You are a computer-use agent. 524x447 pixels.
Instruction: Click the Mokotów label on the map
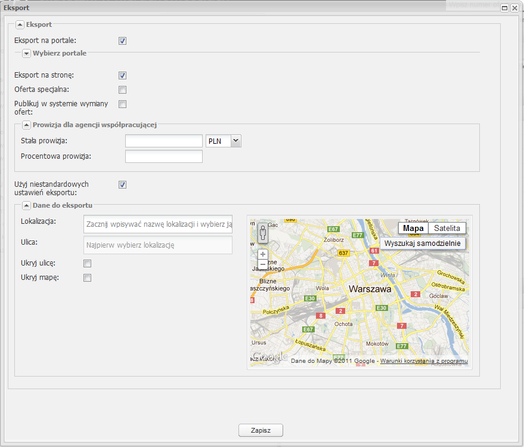point(377,344)
